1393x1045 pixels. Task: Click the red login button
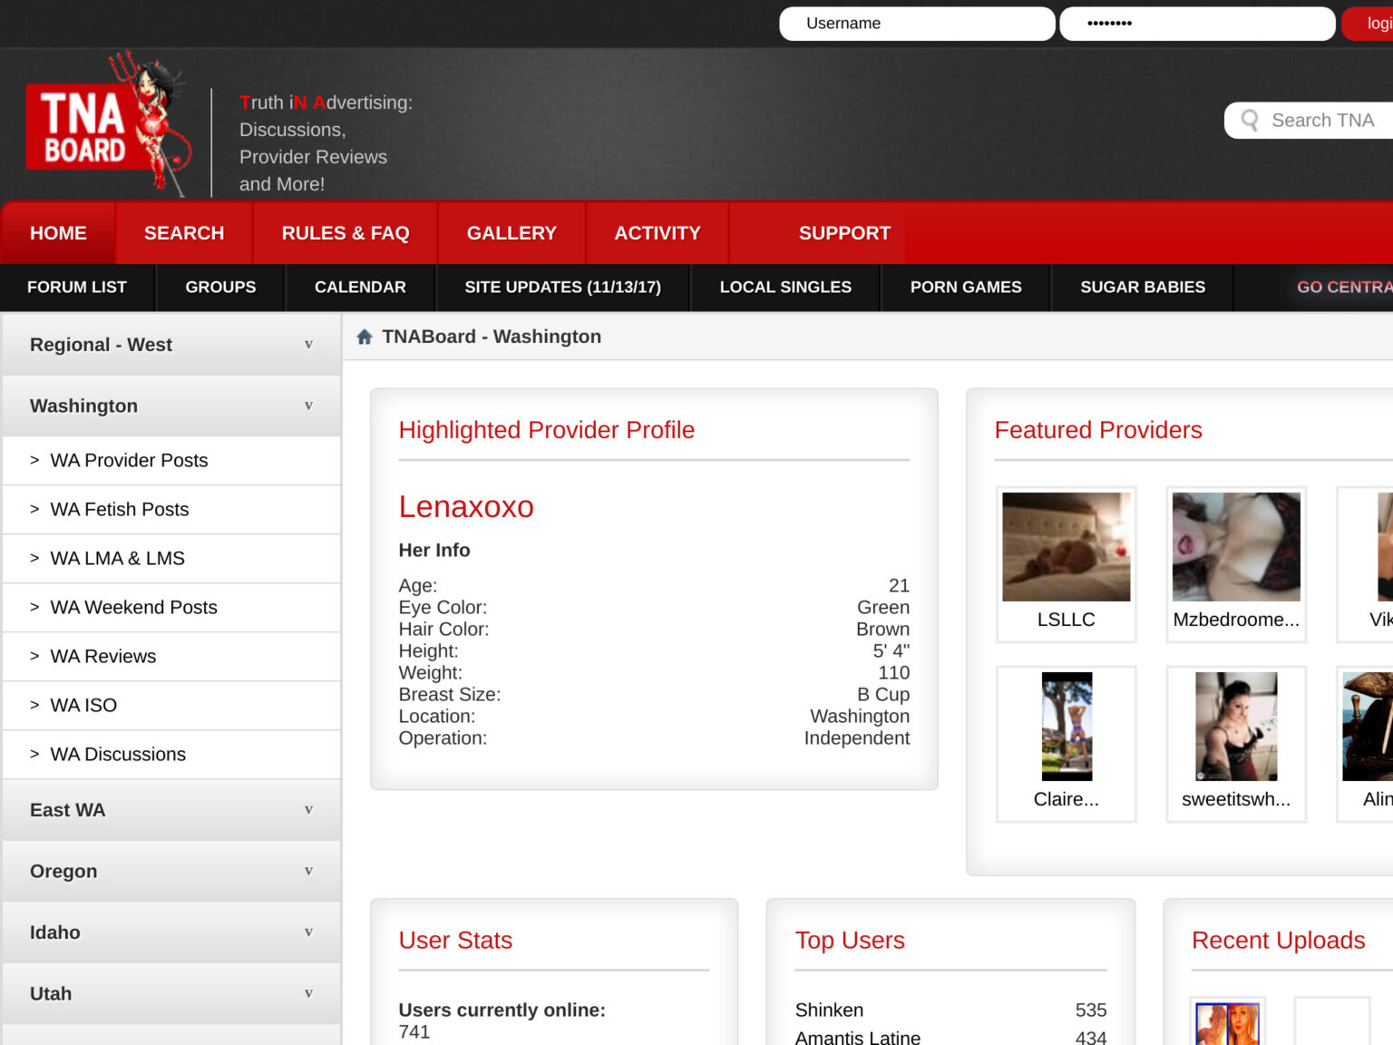[x=1368, y=24]
